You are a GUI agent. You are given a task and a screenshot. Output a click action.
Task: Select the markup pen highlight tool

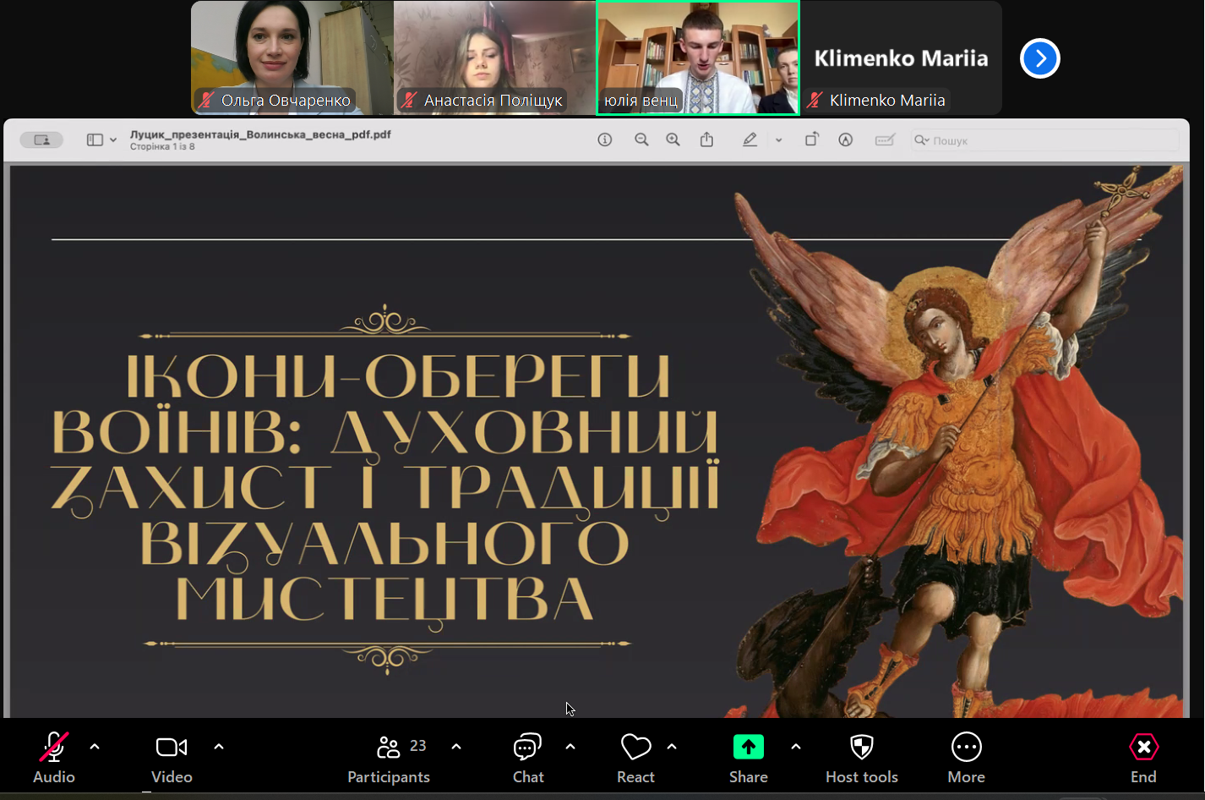pyautogui.click(x=750, y=140)
